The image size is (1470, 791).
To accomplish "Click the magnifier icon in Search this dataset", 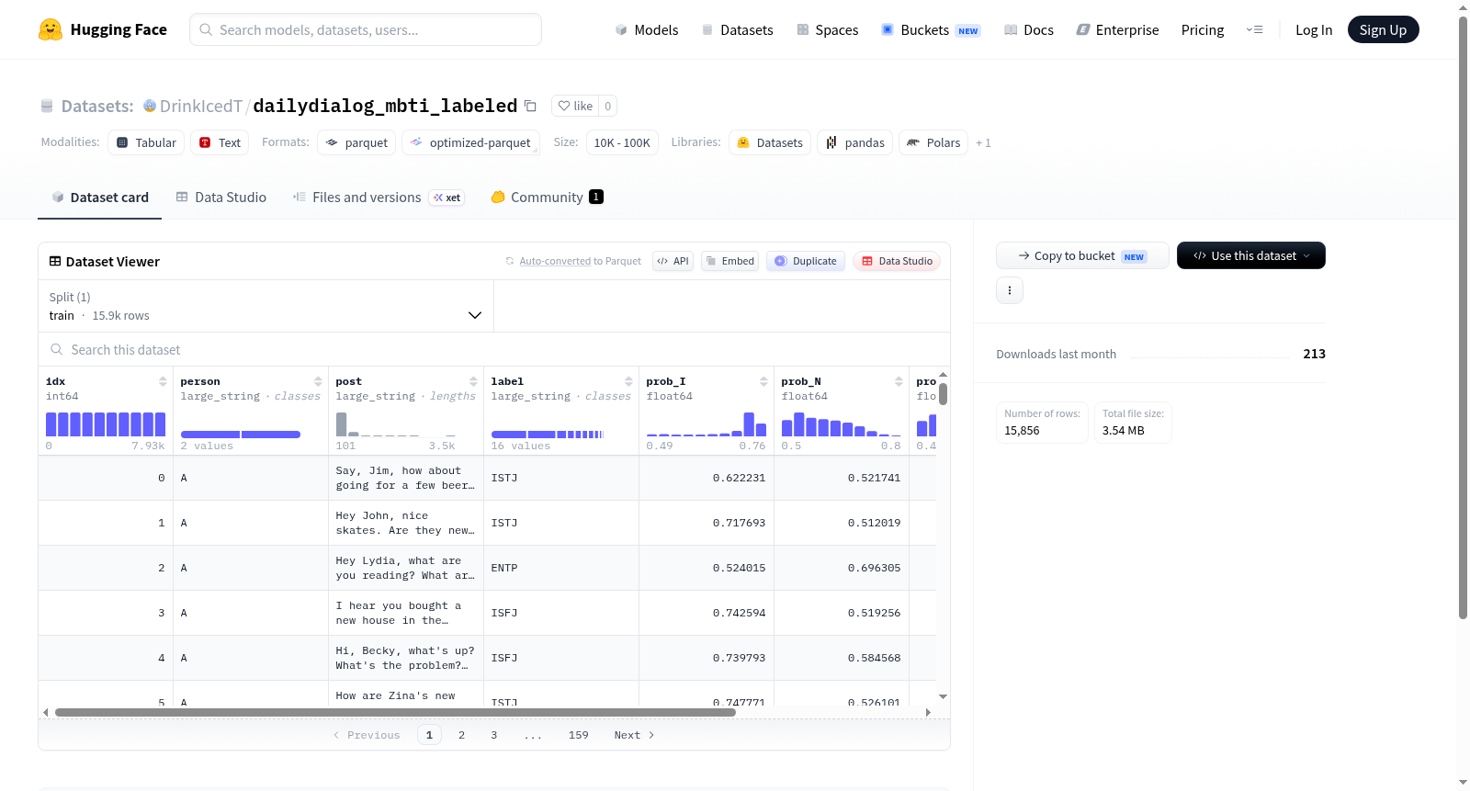I will pyautogui.click(x=57, y=349).
